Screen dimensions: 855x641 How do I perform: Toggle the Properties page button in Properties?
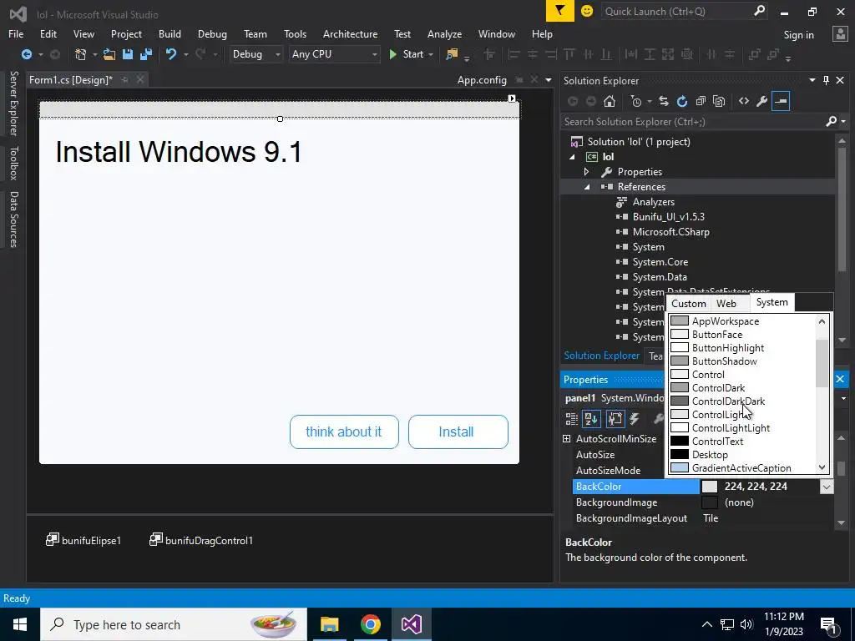coord(615,418)
